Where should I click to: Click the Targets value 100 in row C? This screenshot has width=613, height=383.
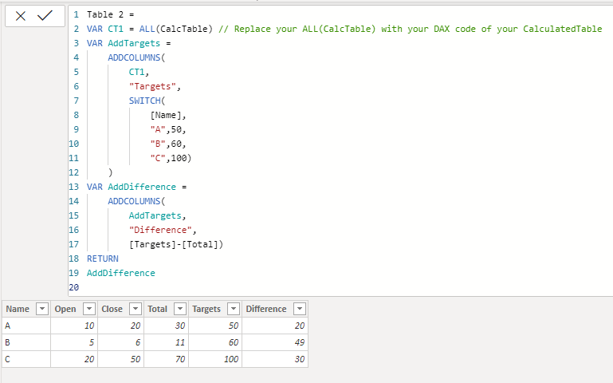pos(215,359)
